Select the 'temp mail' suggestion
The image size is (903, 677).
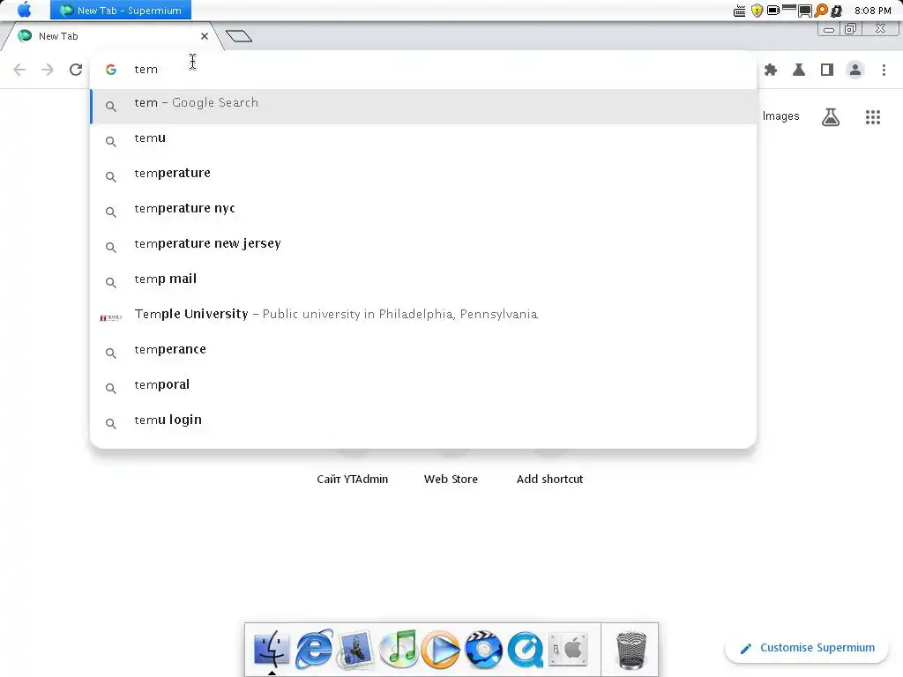423,282
